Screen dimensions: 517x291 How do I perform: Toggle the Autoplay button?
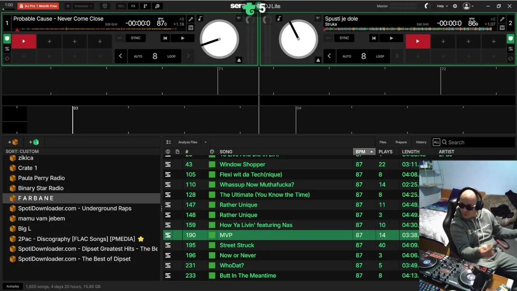13,287
